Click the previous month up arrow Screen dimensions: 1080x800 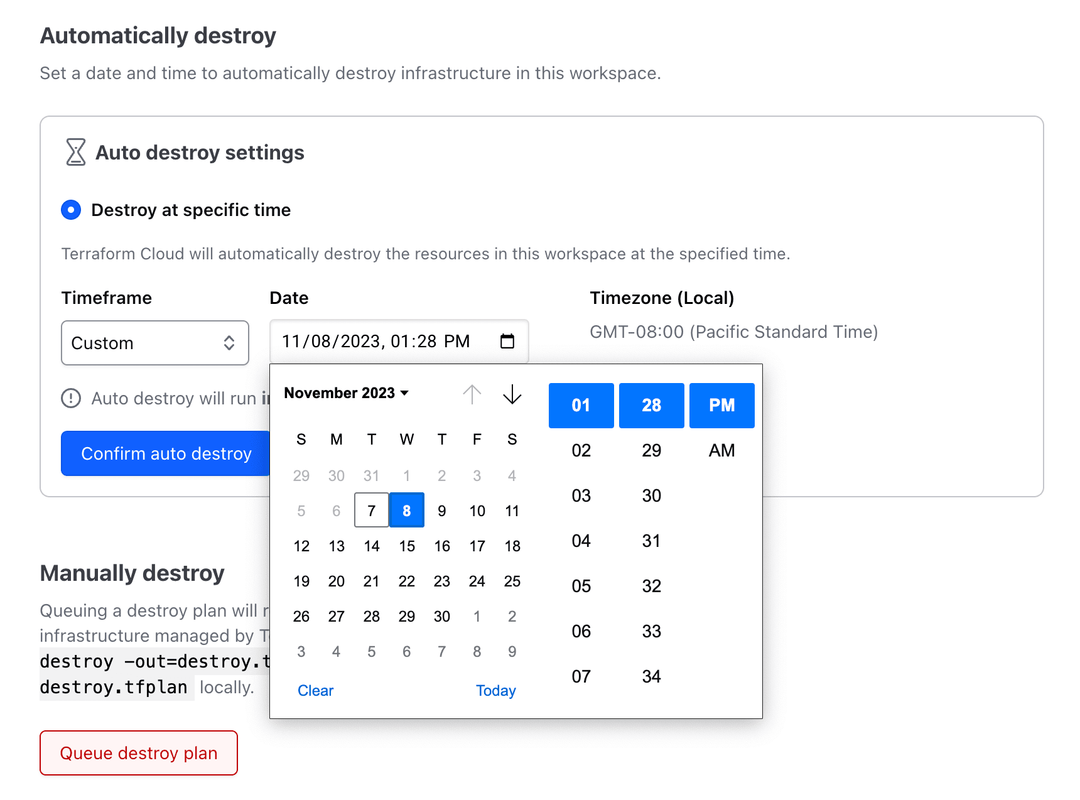point(472,394)
